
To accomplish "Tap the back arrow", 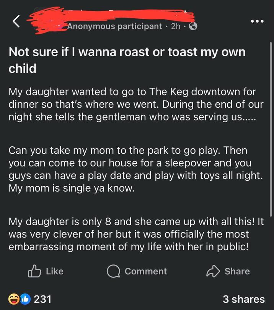I will click(x=16, y=22).
